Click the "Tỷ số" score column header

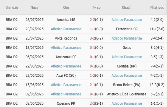96,7
